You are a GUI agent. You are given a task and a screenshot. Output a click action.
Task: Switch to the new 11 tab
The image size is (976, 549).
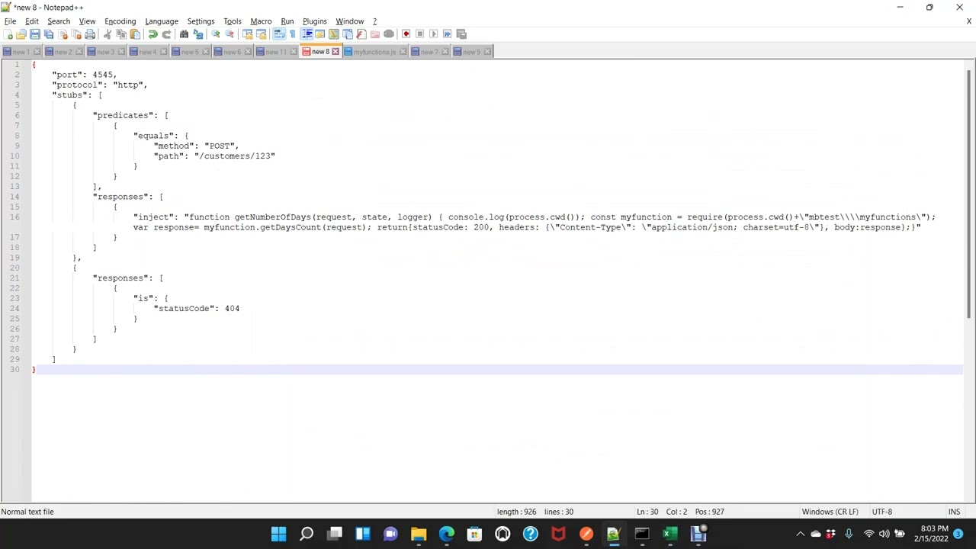coord(276,52)
